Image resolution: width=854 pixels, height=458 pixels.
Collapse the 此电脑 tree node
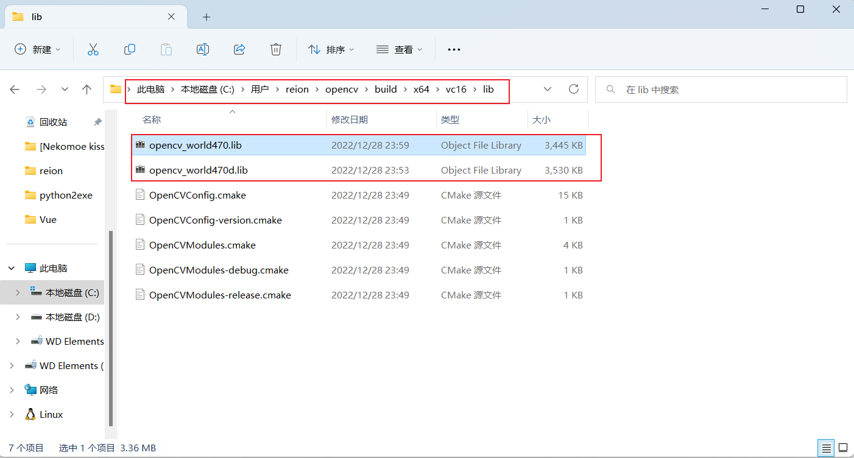[12, 268]
